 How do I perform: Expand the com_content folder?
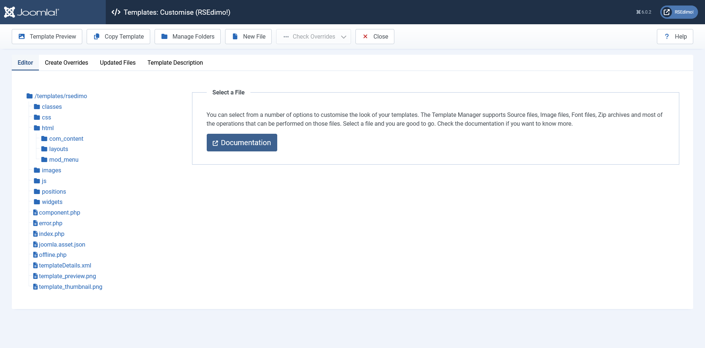point(66,139)
